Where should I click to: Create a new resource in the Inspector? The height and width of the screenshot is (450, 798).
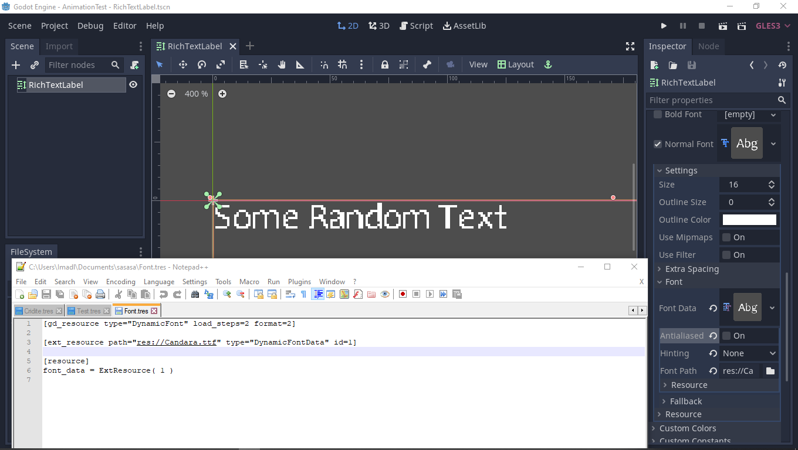[x=654, y=66]
